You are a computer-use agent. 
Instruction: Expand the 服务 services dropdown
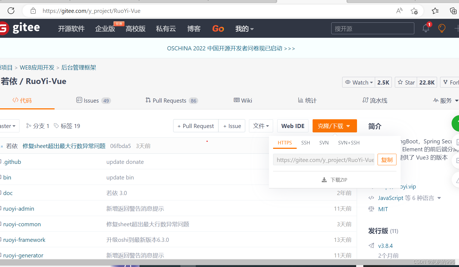[445, 101]
